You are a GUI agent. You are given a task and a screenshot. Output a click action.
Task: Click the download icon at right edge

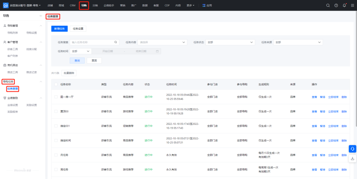(x=352, y=158)
